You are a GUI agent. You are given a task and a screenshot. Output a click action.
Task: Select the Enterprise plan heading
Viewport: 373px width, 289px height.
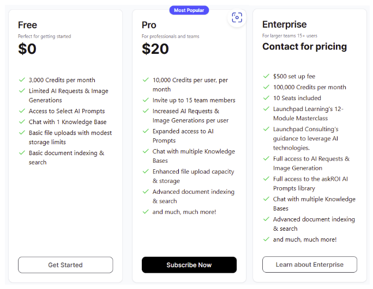click(x=285, y=24)
